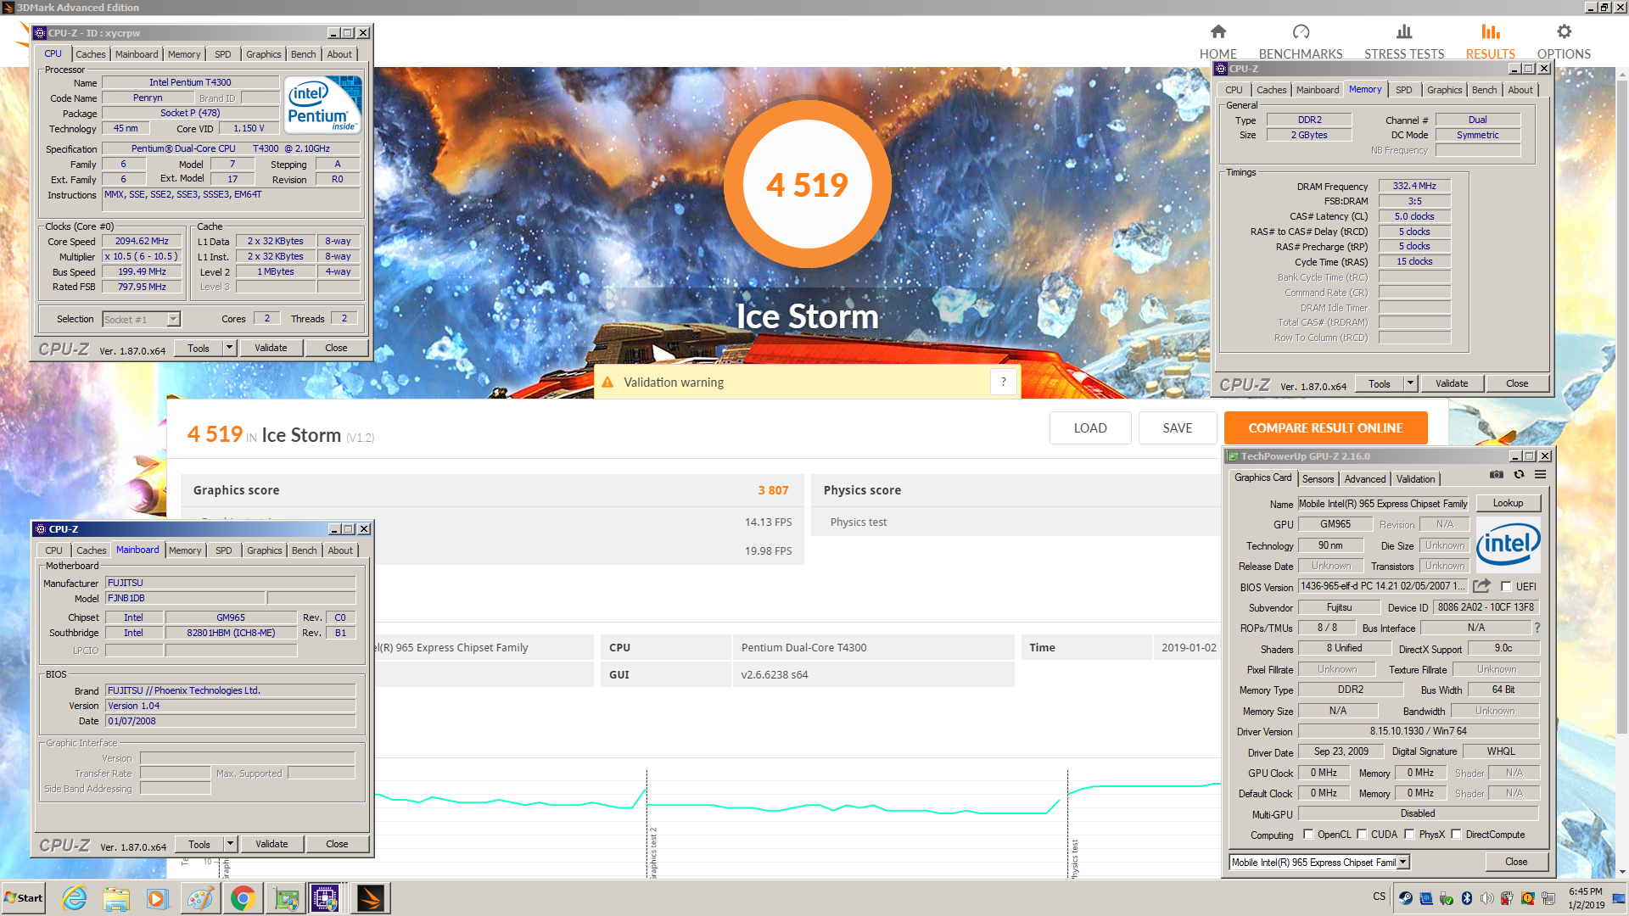This screenshot has height=916, width=1629.
Task: Click Bluetooth tray icon
Action: pyautogui.click(x=1467, y=898)
